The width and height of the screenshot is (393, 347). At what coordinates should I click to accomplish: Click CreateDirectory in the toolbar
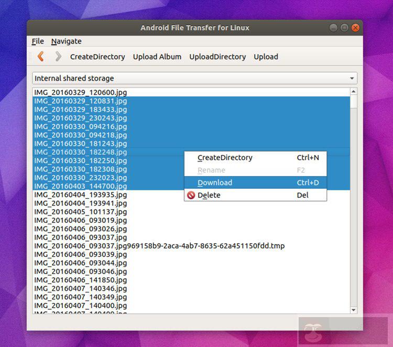coord(97,57)
